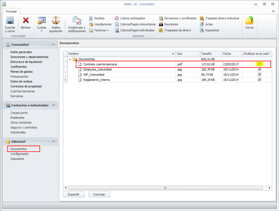The height and width of the screenshot is (211, 279).
Task: Click the scrollbar left arrow
Action: 65,188
